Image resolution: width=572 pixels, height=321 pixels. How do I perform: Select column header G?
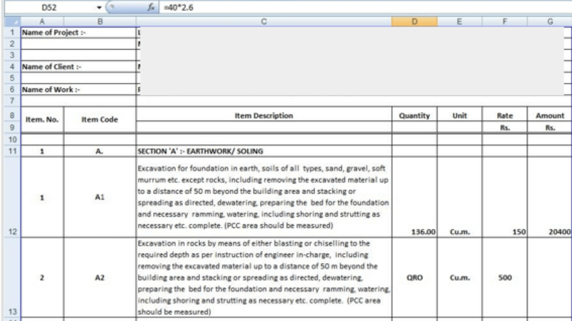click(x=550, y=21)
